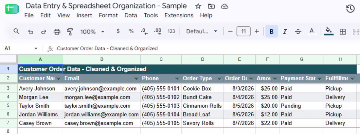The height and width of the screenshot is (134, 360).
Task: Click the Merge cells icon
Action: [356, 32]
